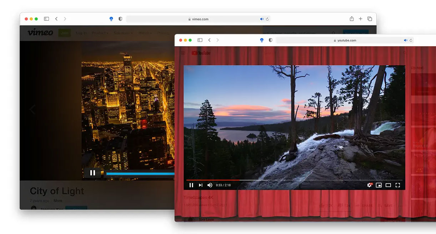Click the green Join button on Vimeo
This screenshot has width=436, height=234.
(x=64, y=33)
